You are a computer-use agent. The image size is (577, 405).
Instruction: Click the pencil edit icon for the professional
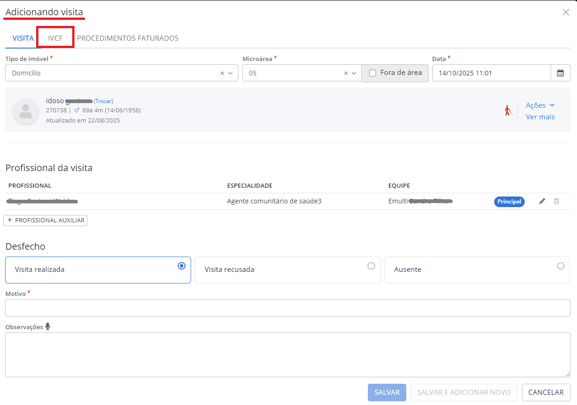[x=542, y=202]
